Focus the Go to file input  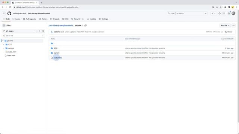click(x=23, y=36)
